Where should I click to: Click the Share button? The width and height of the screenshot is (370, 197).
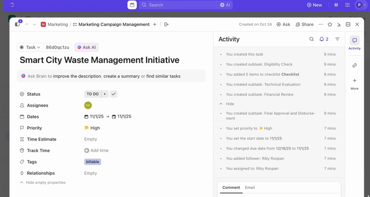click(x=304, y=25)
